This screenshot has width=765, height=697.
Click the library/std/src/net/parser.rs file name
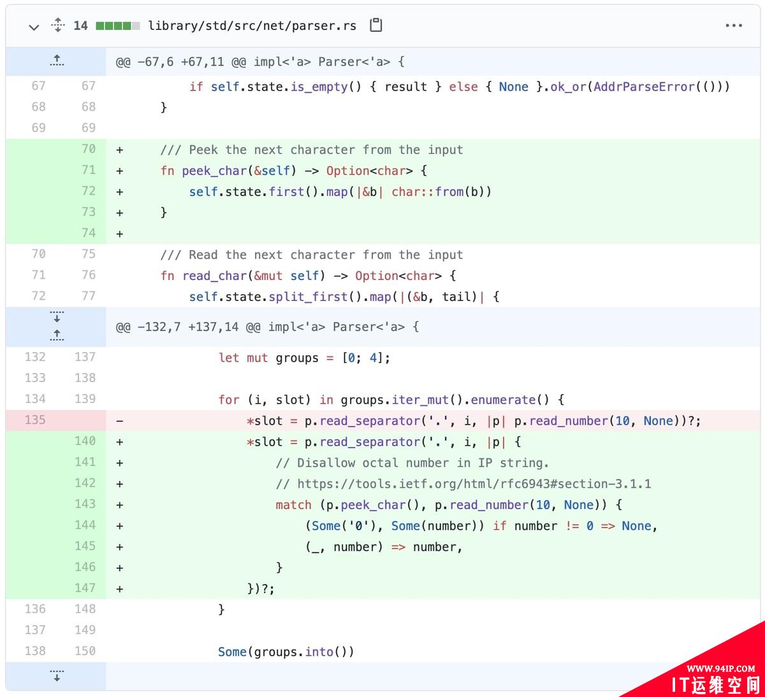(x=252, y=26)
